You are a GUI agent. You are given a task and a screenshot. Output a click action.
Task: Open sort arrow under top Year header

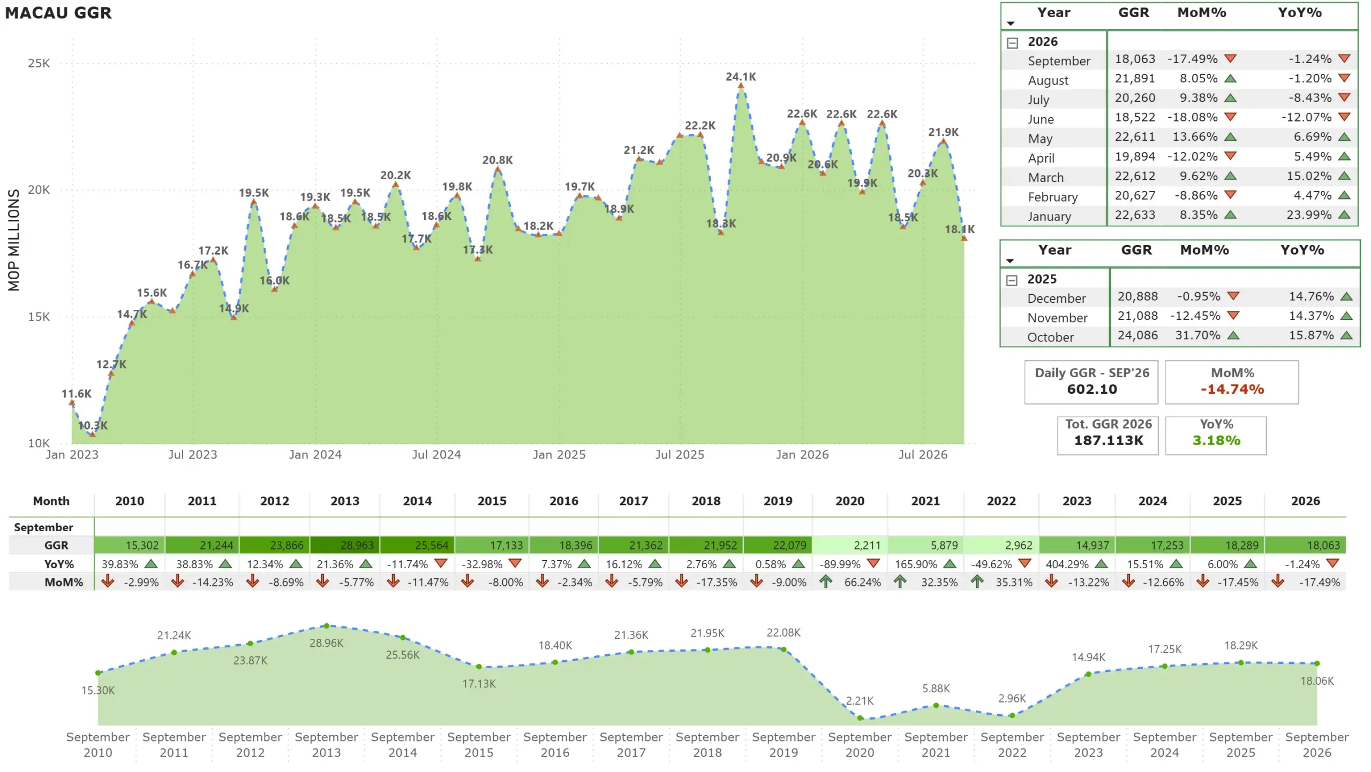[1011, 24]
